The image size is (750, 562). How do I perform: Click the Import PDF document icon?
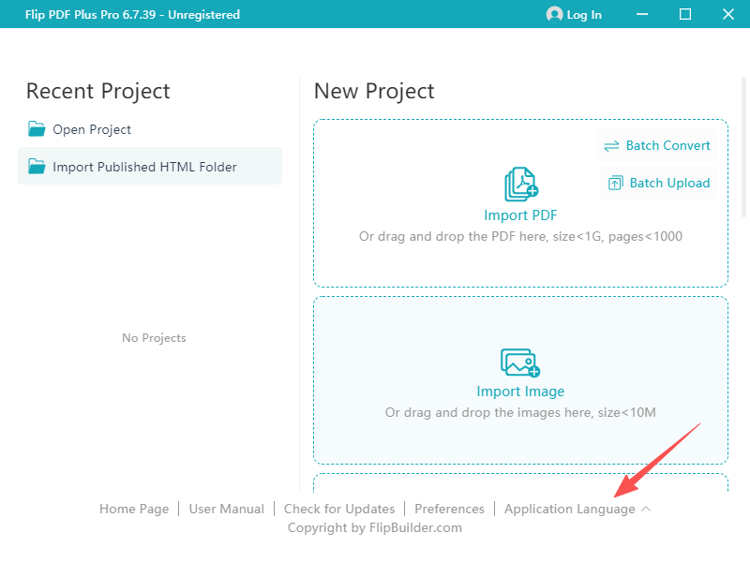[520, 185]
